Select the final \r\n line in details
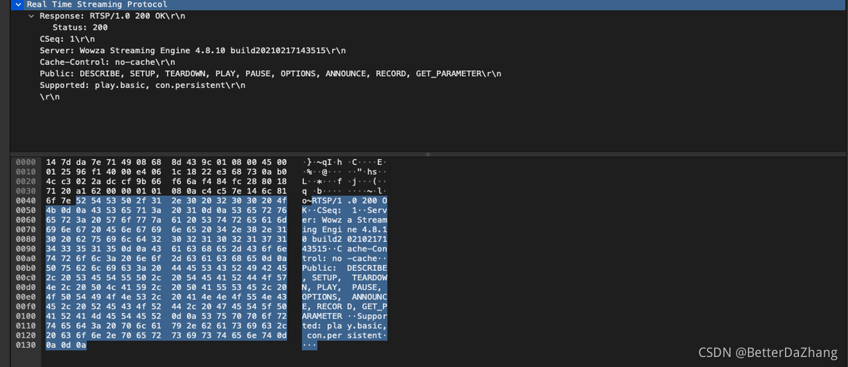 pos(50,97)
